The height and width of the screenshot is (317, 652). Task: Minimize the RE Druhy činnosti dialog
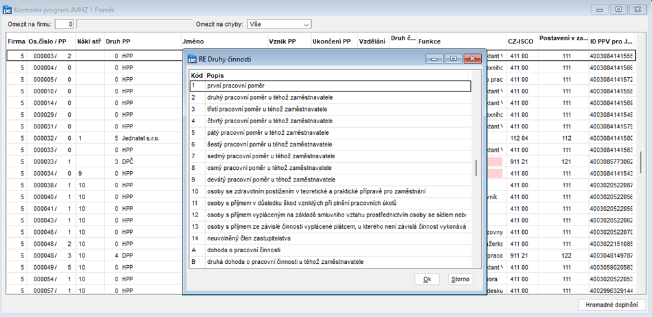point(435,58)
